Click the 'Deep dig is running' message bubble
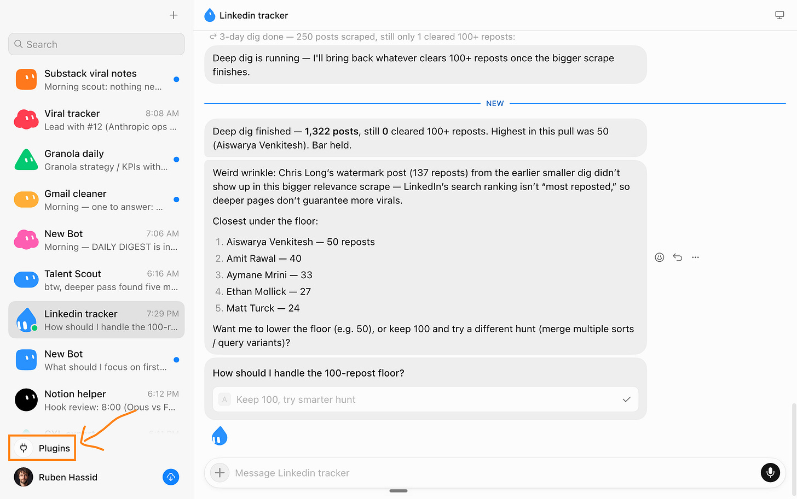 tap(425, 64)
